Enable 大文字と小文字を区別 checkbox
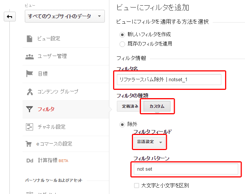This screenshot has height=194, width=245. (136, 186)
